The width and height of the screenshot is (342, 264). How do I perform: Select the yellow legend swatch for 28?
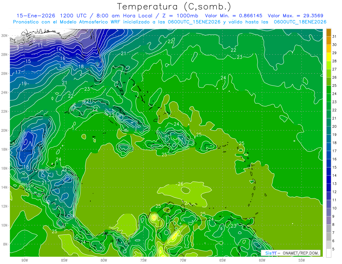(329, 57)
